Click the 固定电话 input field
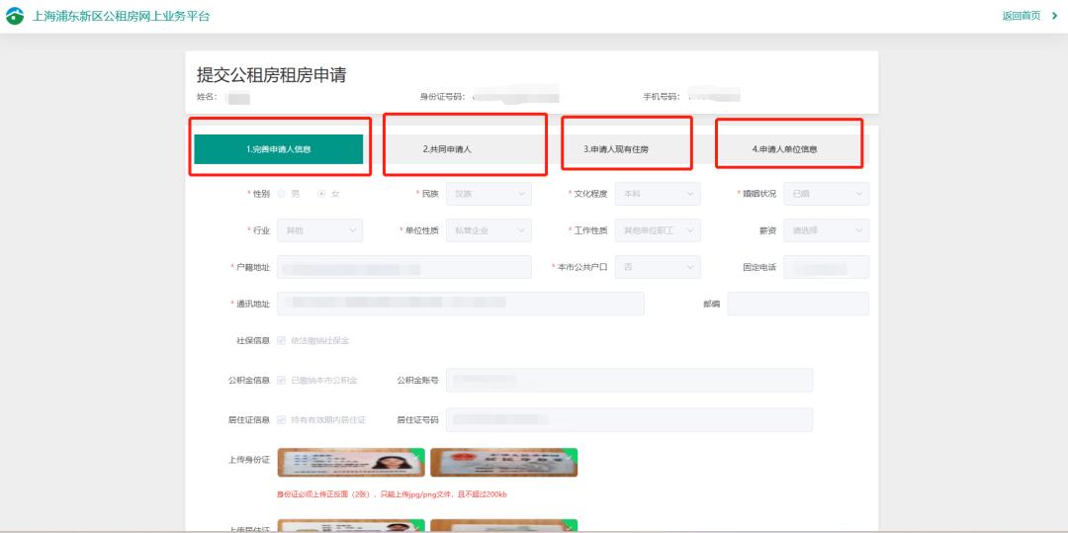This screenshot has width=1068, height=533. click(826, 267)
